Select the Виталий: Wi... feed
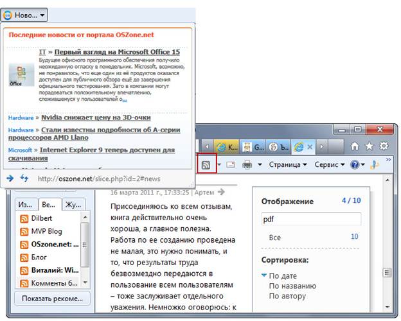Screen dimensions: 401x321 point(49,270)
